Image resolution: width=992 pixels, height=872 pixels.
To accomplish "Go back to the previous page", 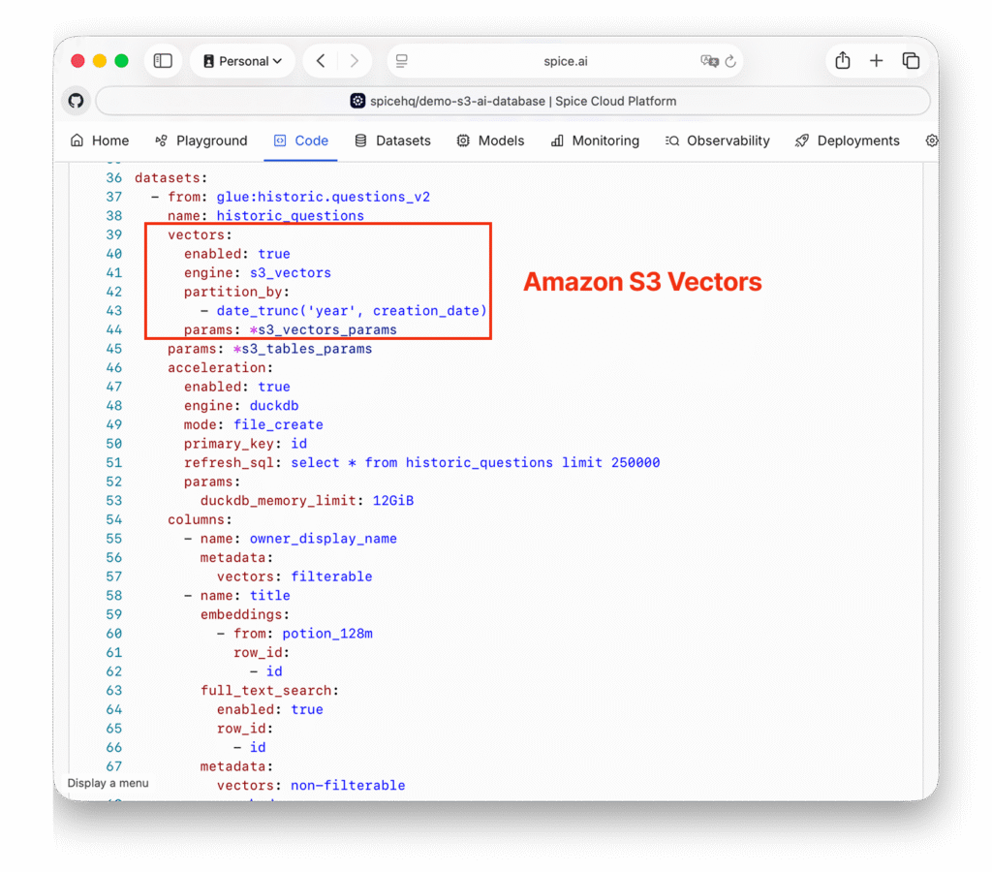I will point(321,61).
